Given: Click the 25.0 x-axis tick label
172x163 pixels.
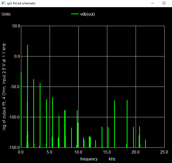Looking at the screenshot, I should (164, 152).
